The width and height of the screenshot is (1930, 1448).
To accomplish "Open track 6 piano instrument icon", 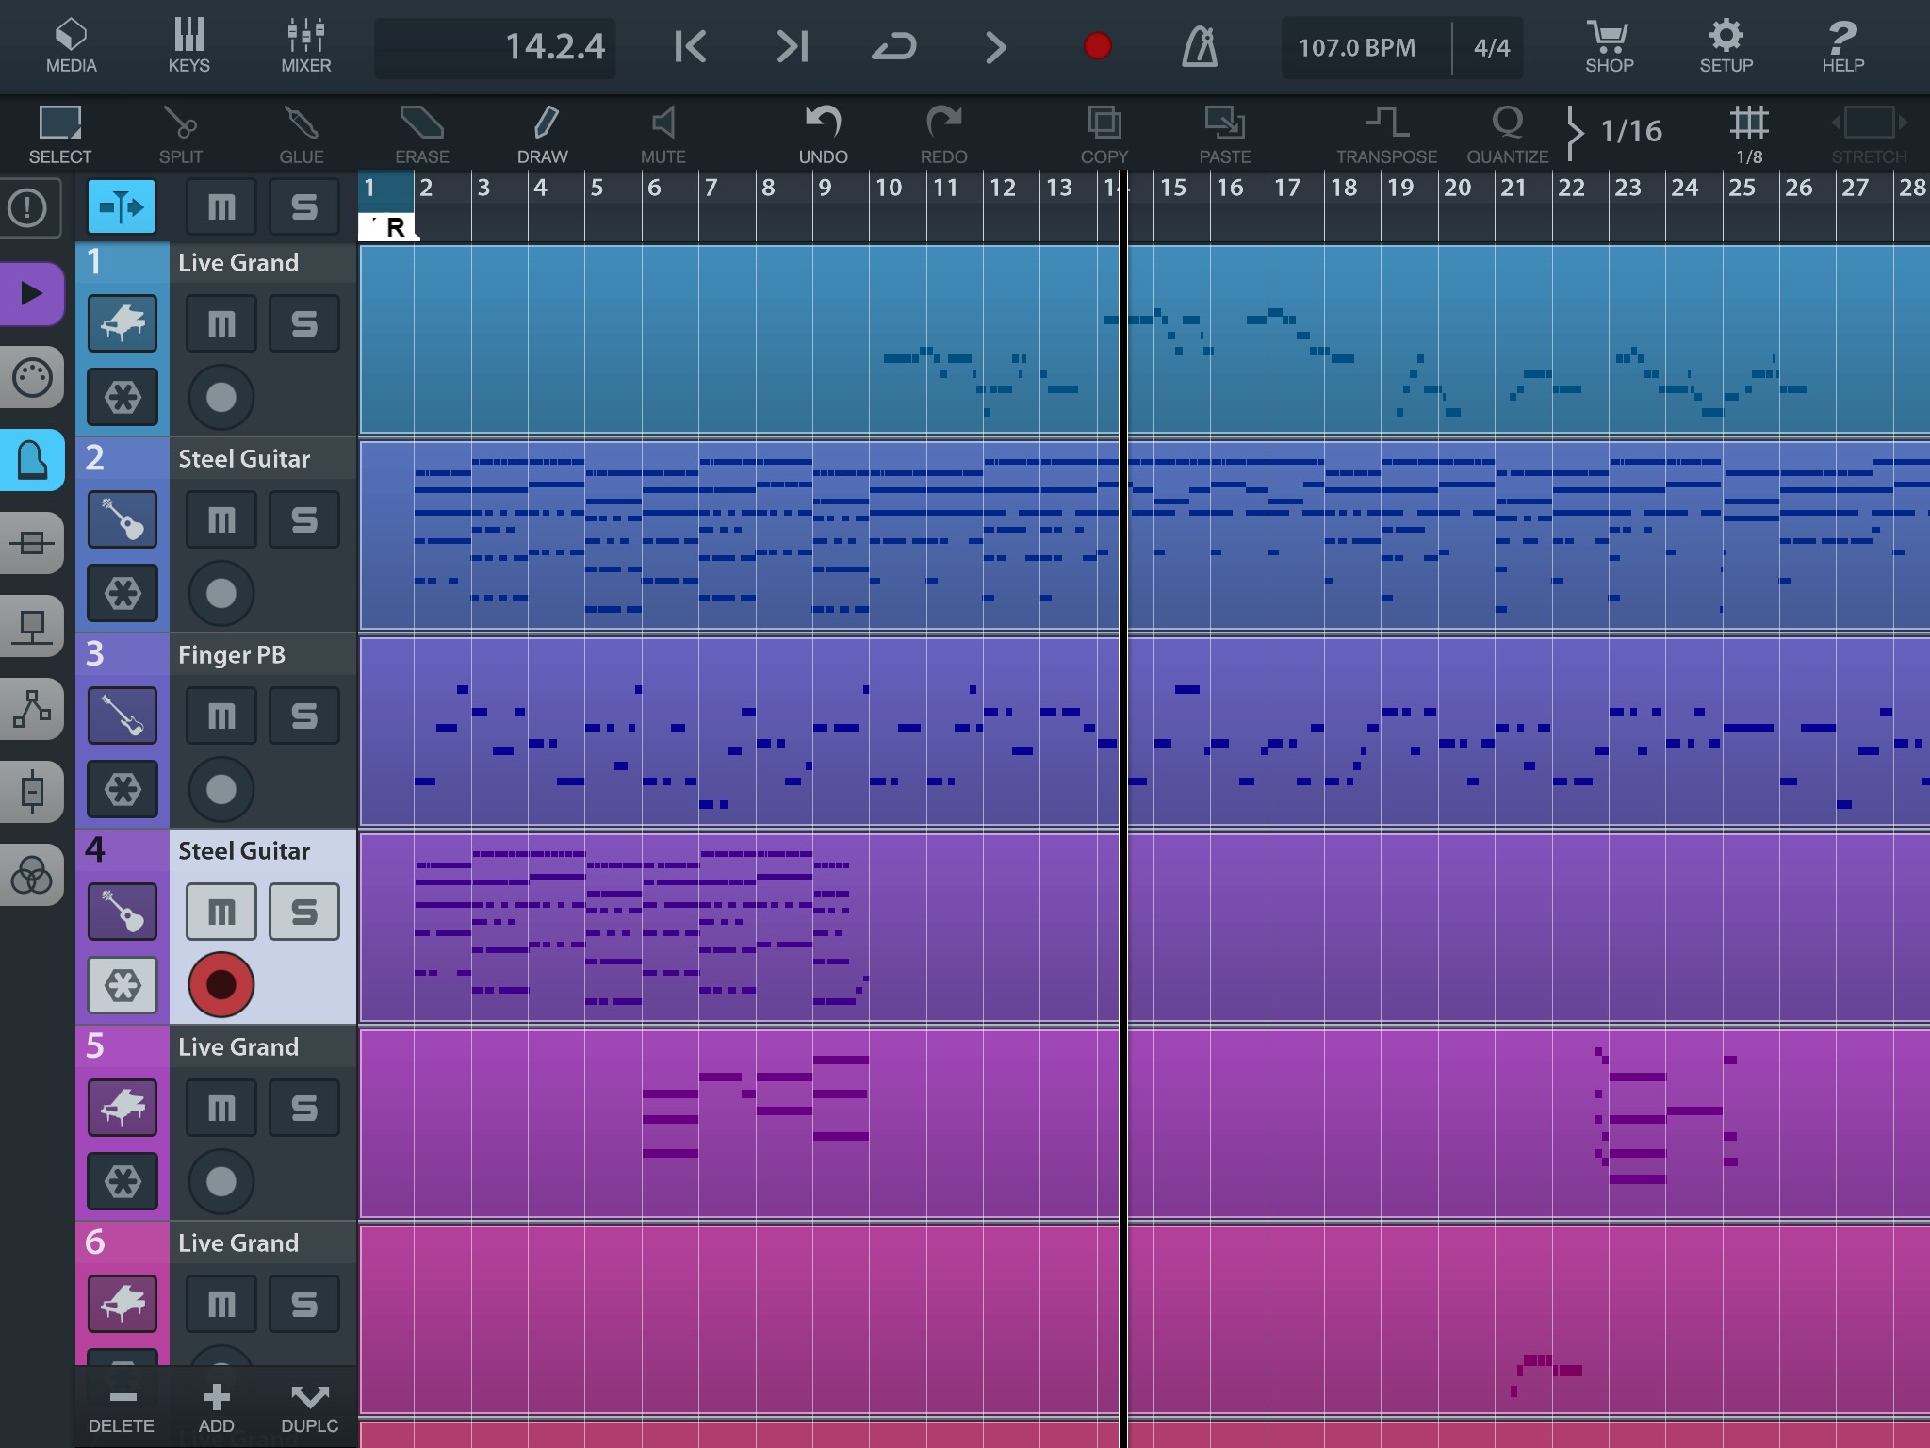I will click(123, 1304).
